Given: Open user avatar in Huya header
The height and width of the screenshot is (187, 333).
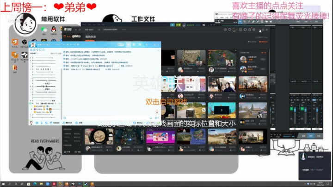Looking at the screenshot, I should click(x=234, y=30).
